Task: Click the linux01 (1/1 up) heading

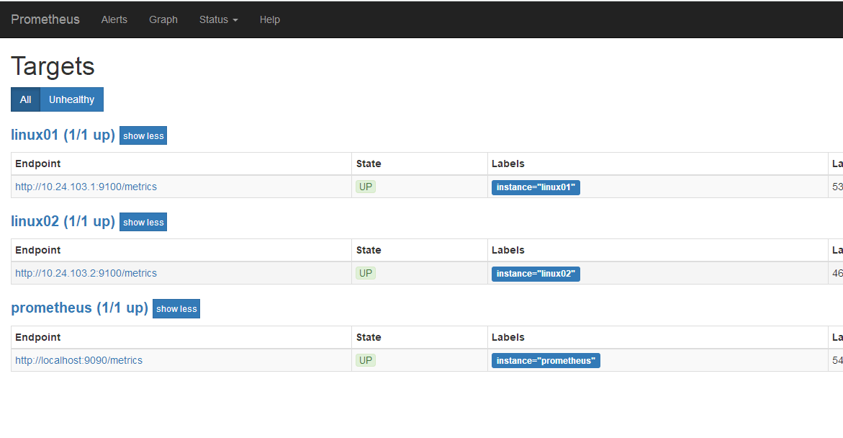Action: (x=63, y=135)
